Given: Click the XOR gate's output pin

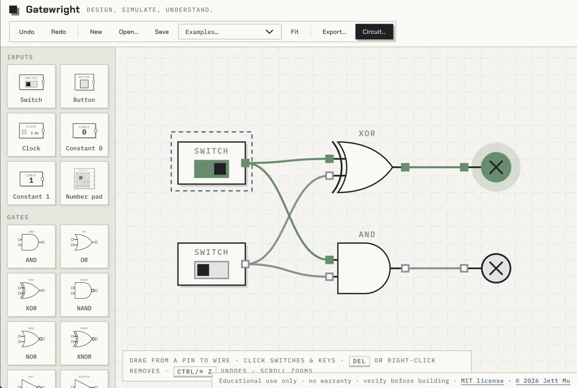Looking at the screenshot, I should click(405, 167).
